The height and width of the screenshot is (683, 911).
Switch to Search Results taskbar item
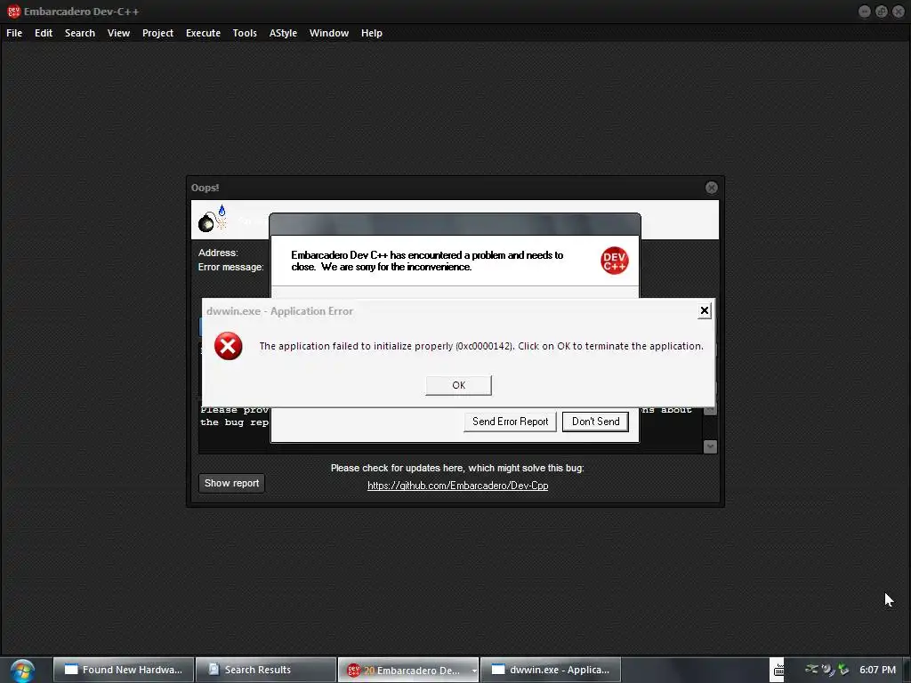coord(265,670)
